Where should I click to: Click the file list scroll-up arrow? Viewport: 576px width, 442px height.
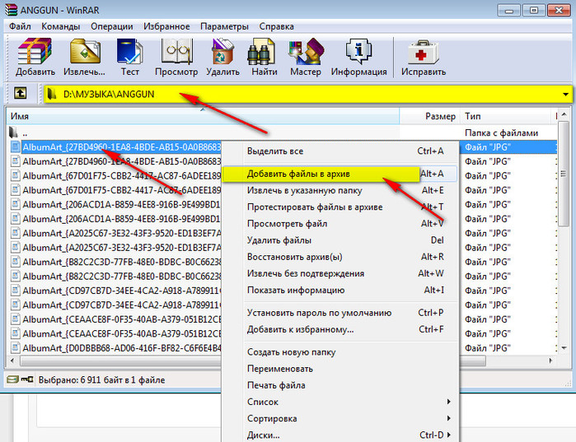564,114
